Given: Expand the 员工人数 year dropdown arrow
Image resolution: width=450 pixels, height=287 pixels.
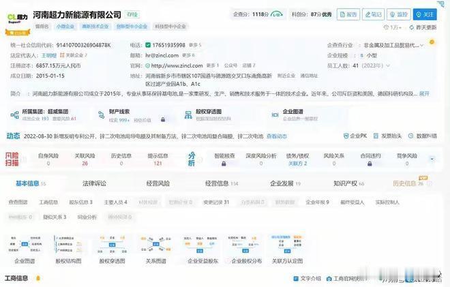Looking at the screenshot, I should click(x=388, y=65).
